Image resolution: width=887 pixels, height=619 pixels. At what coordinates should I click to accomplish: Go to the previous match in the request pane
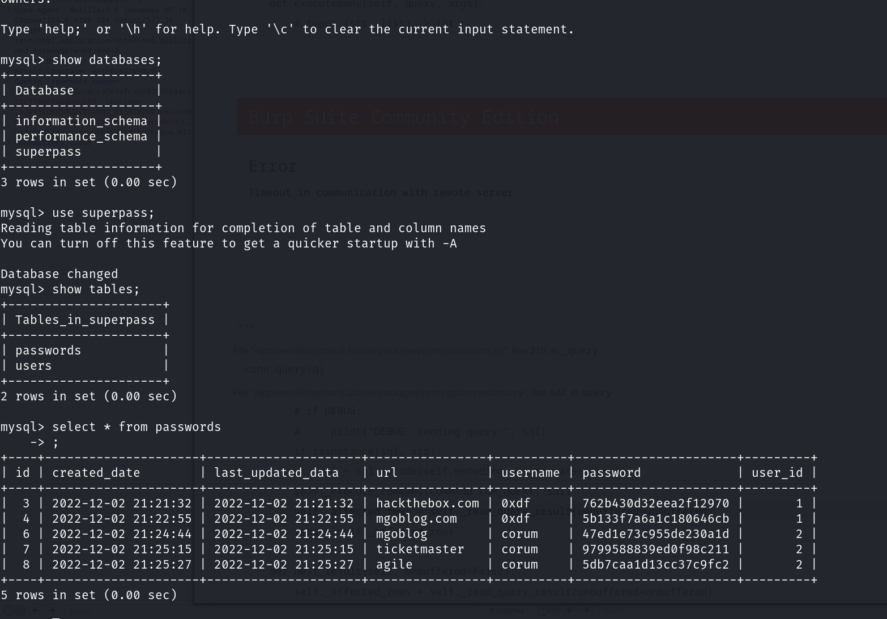coord(36,611)
